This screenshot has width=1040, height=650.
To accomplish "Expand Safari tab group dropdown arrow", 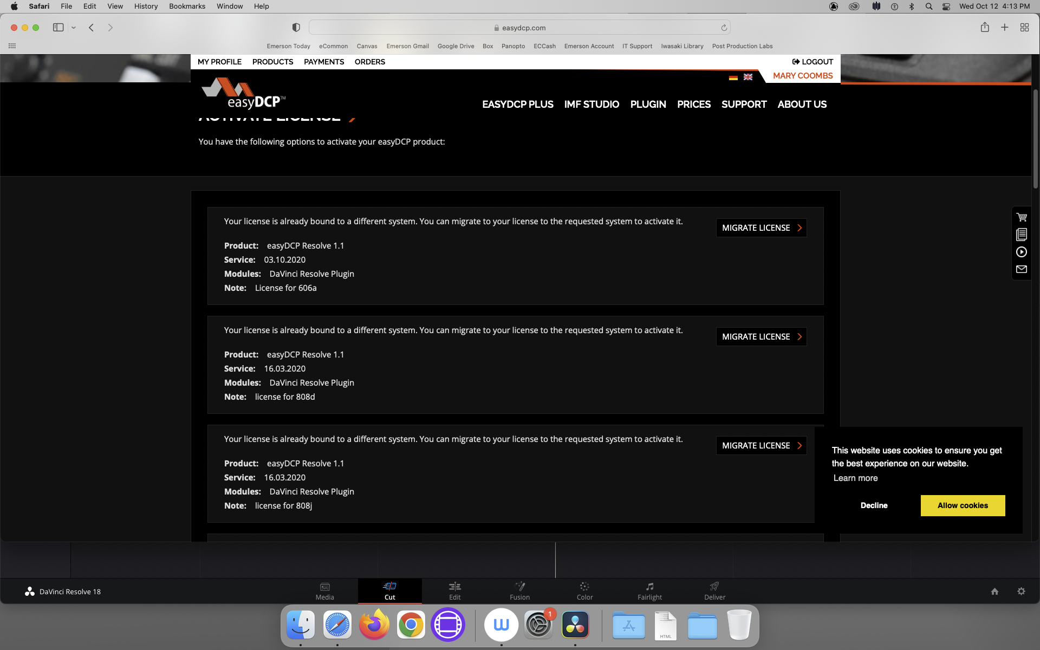I will point(74,28).
